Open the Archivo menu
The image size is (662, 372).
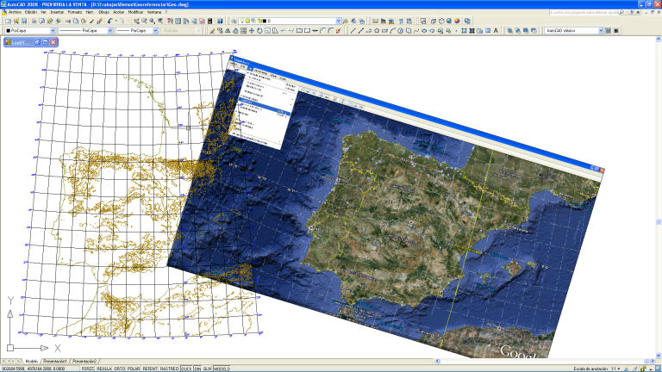pyautogui.click(x=15, y=12)
